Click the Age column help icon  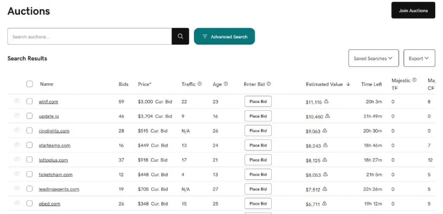(226, 84)
